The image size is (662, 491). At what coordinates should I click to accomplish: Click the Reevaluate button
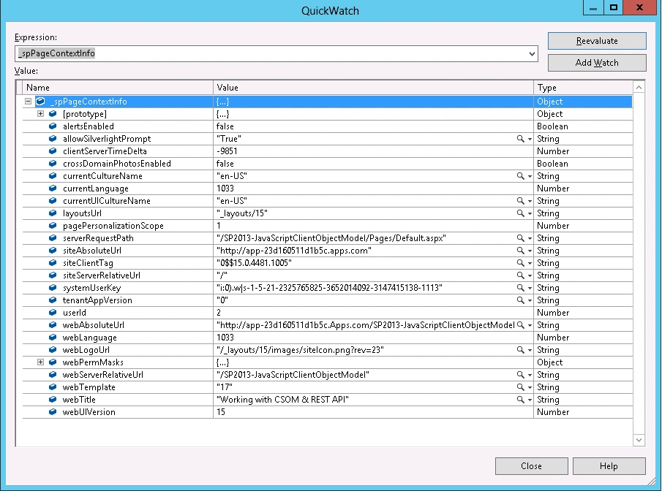coord(597,41)
